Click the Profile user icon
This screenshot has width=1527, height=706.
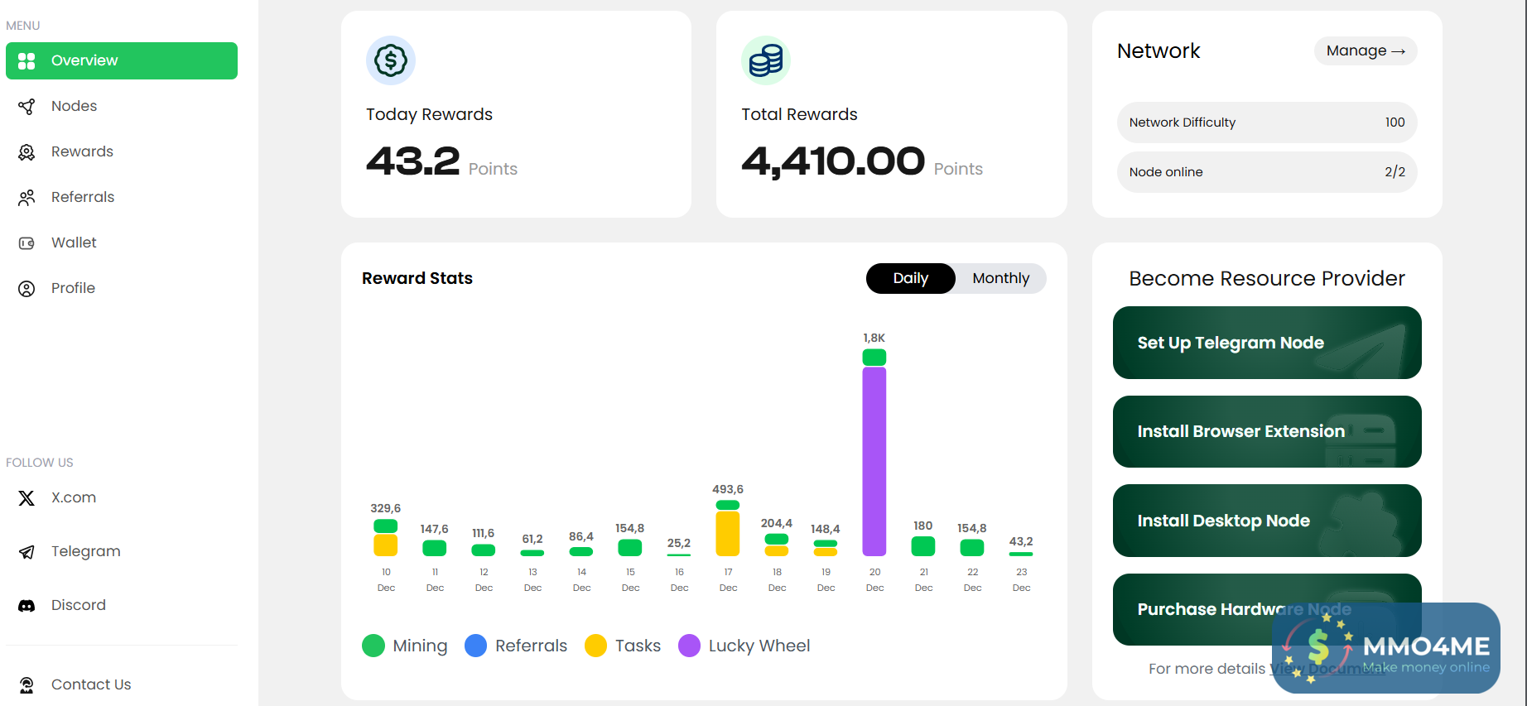26,289
